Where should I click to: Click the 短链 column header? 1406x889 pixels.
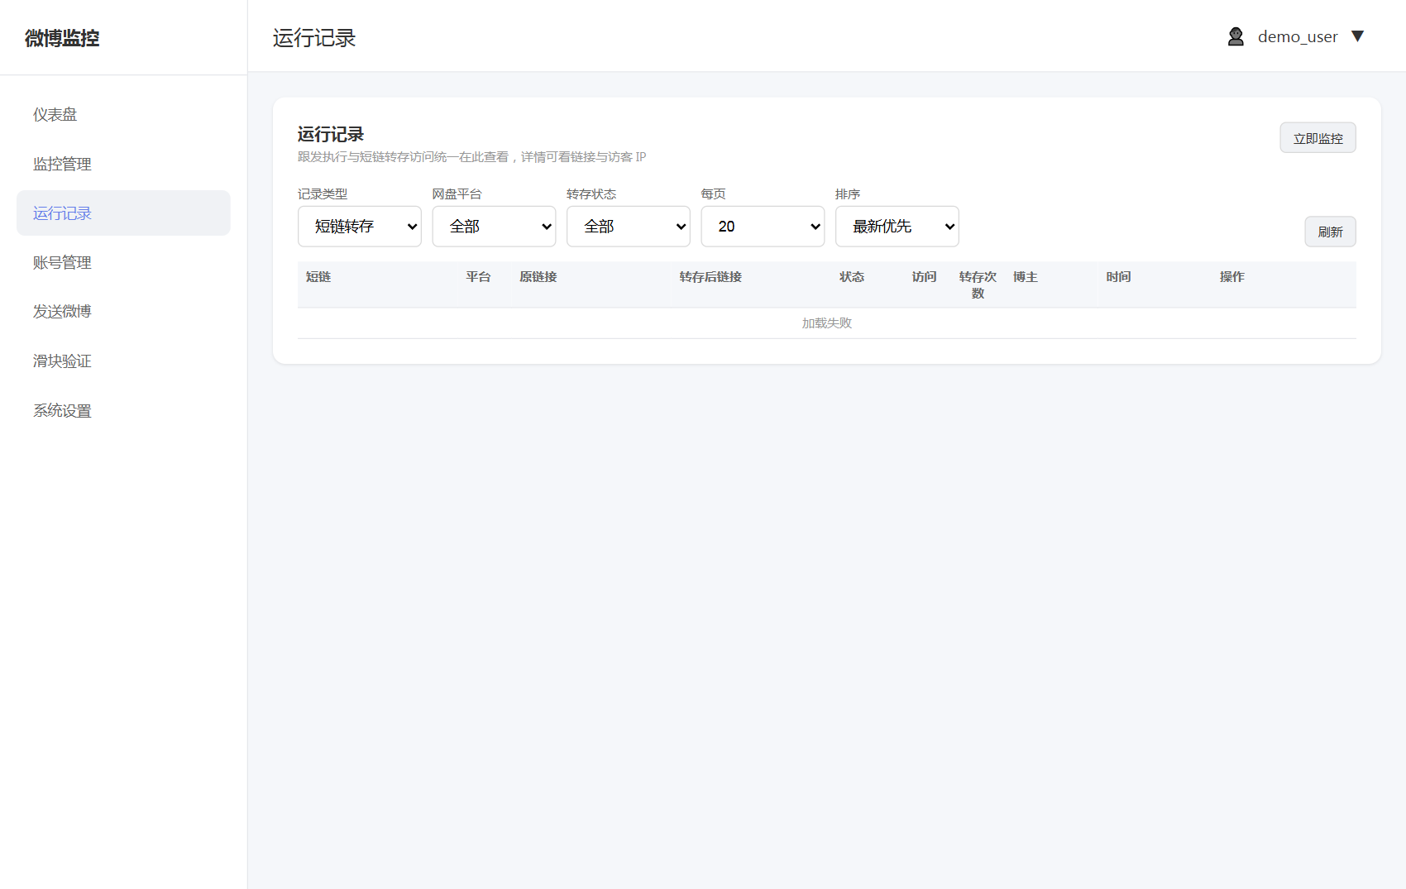pyautogui.click(x=318, y=277)
